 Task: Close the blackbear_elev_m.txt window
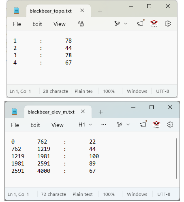170,107
